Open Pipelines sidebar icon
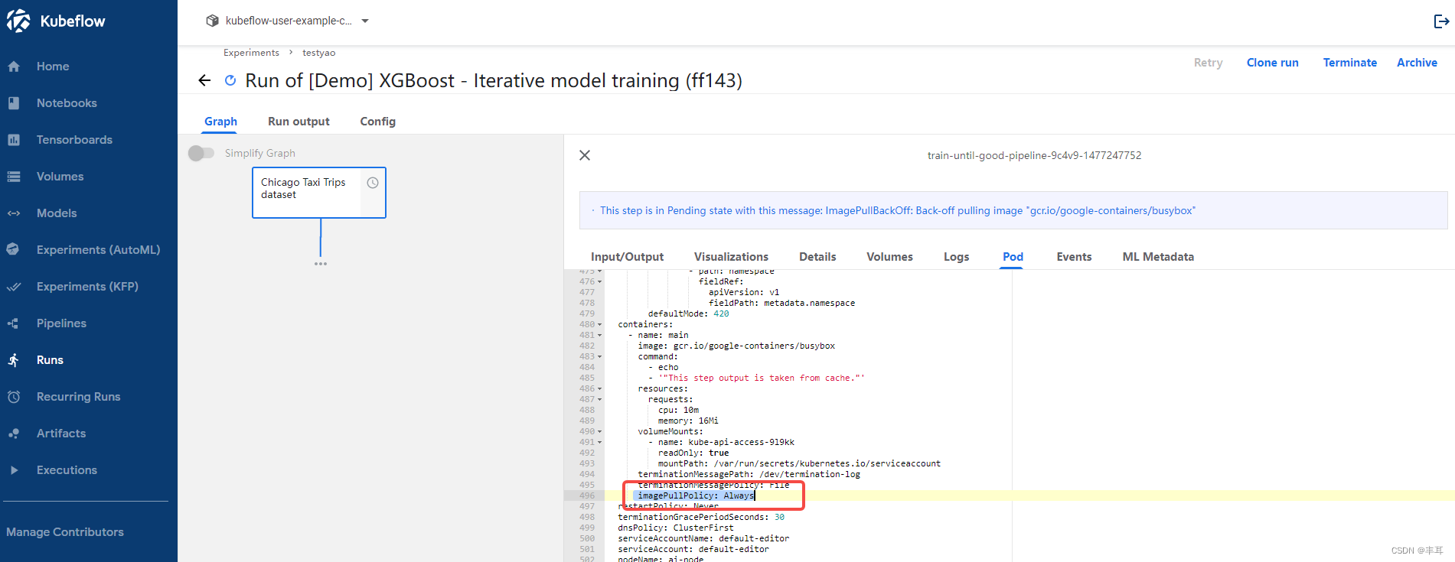This screenshot has width=1455, height=562. coord(14,323)
